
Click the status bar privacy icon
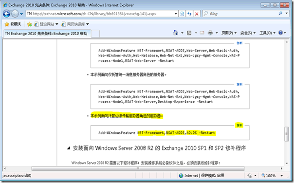[x=249, y=176]
